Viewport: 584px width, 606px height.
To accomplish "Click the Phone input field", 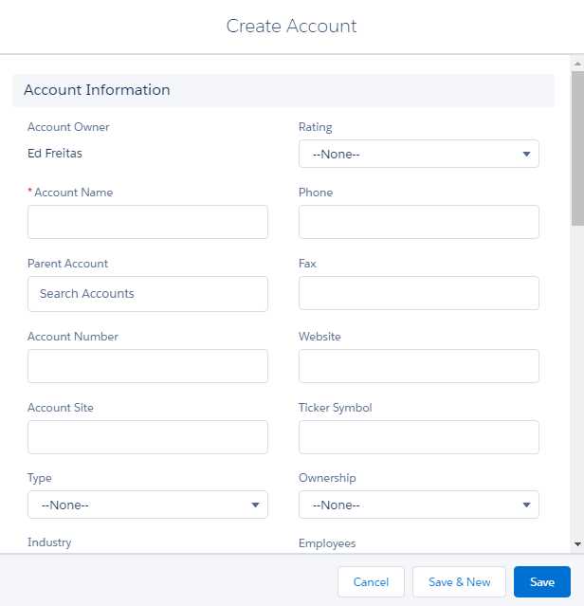I will coord(419,222).
